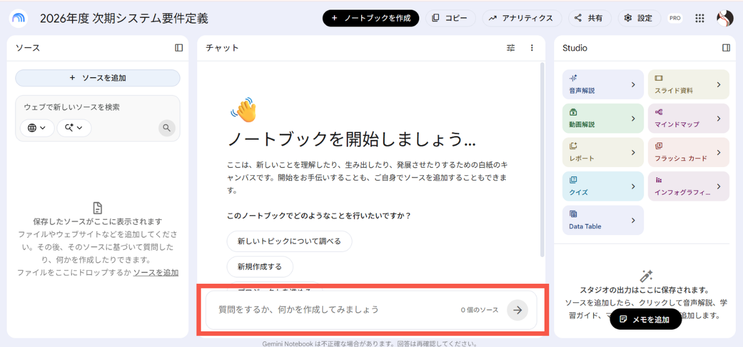Click メモを追加 button
The width and height of the screenshot is (743, 347).
645,319
